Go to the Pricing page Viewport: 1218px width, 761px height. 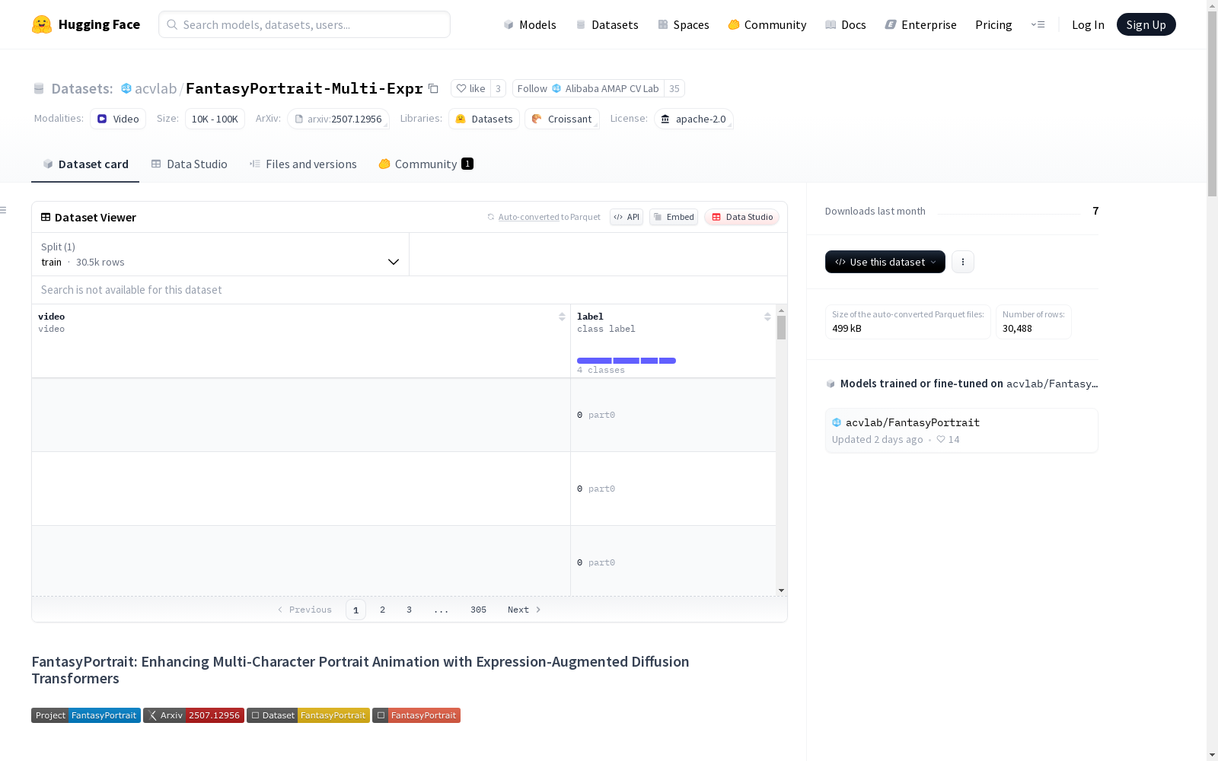tap(993, 24)
